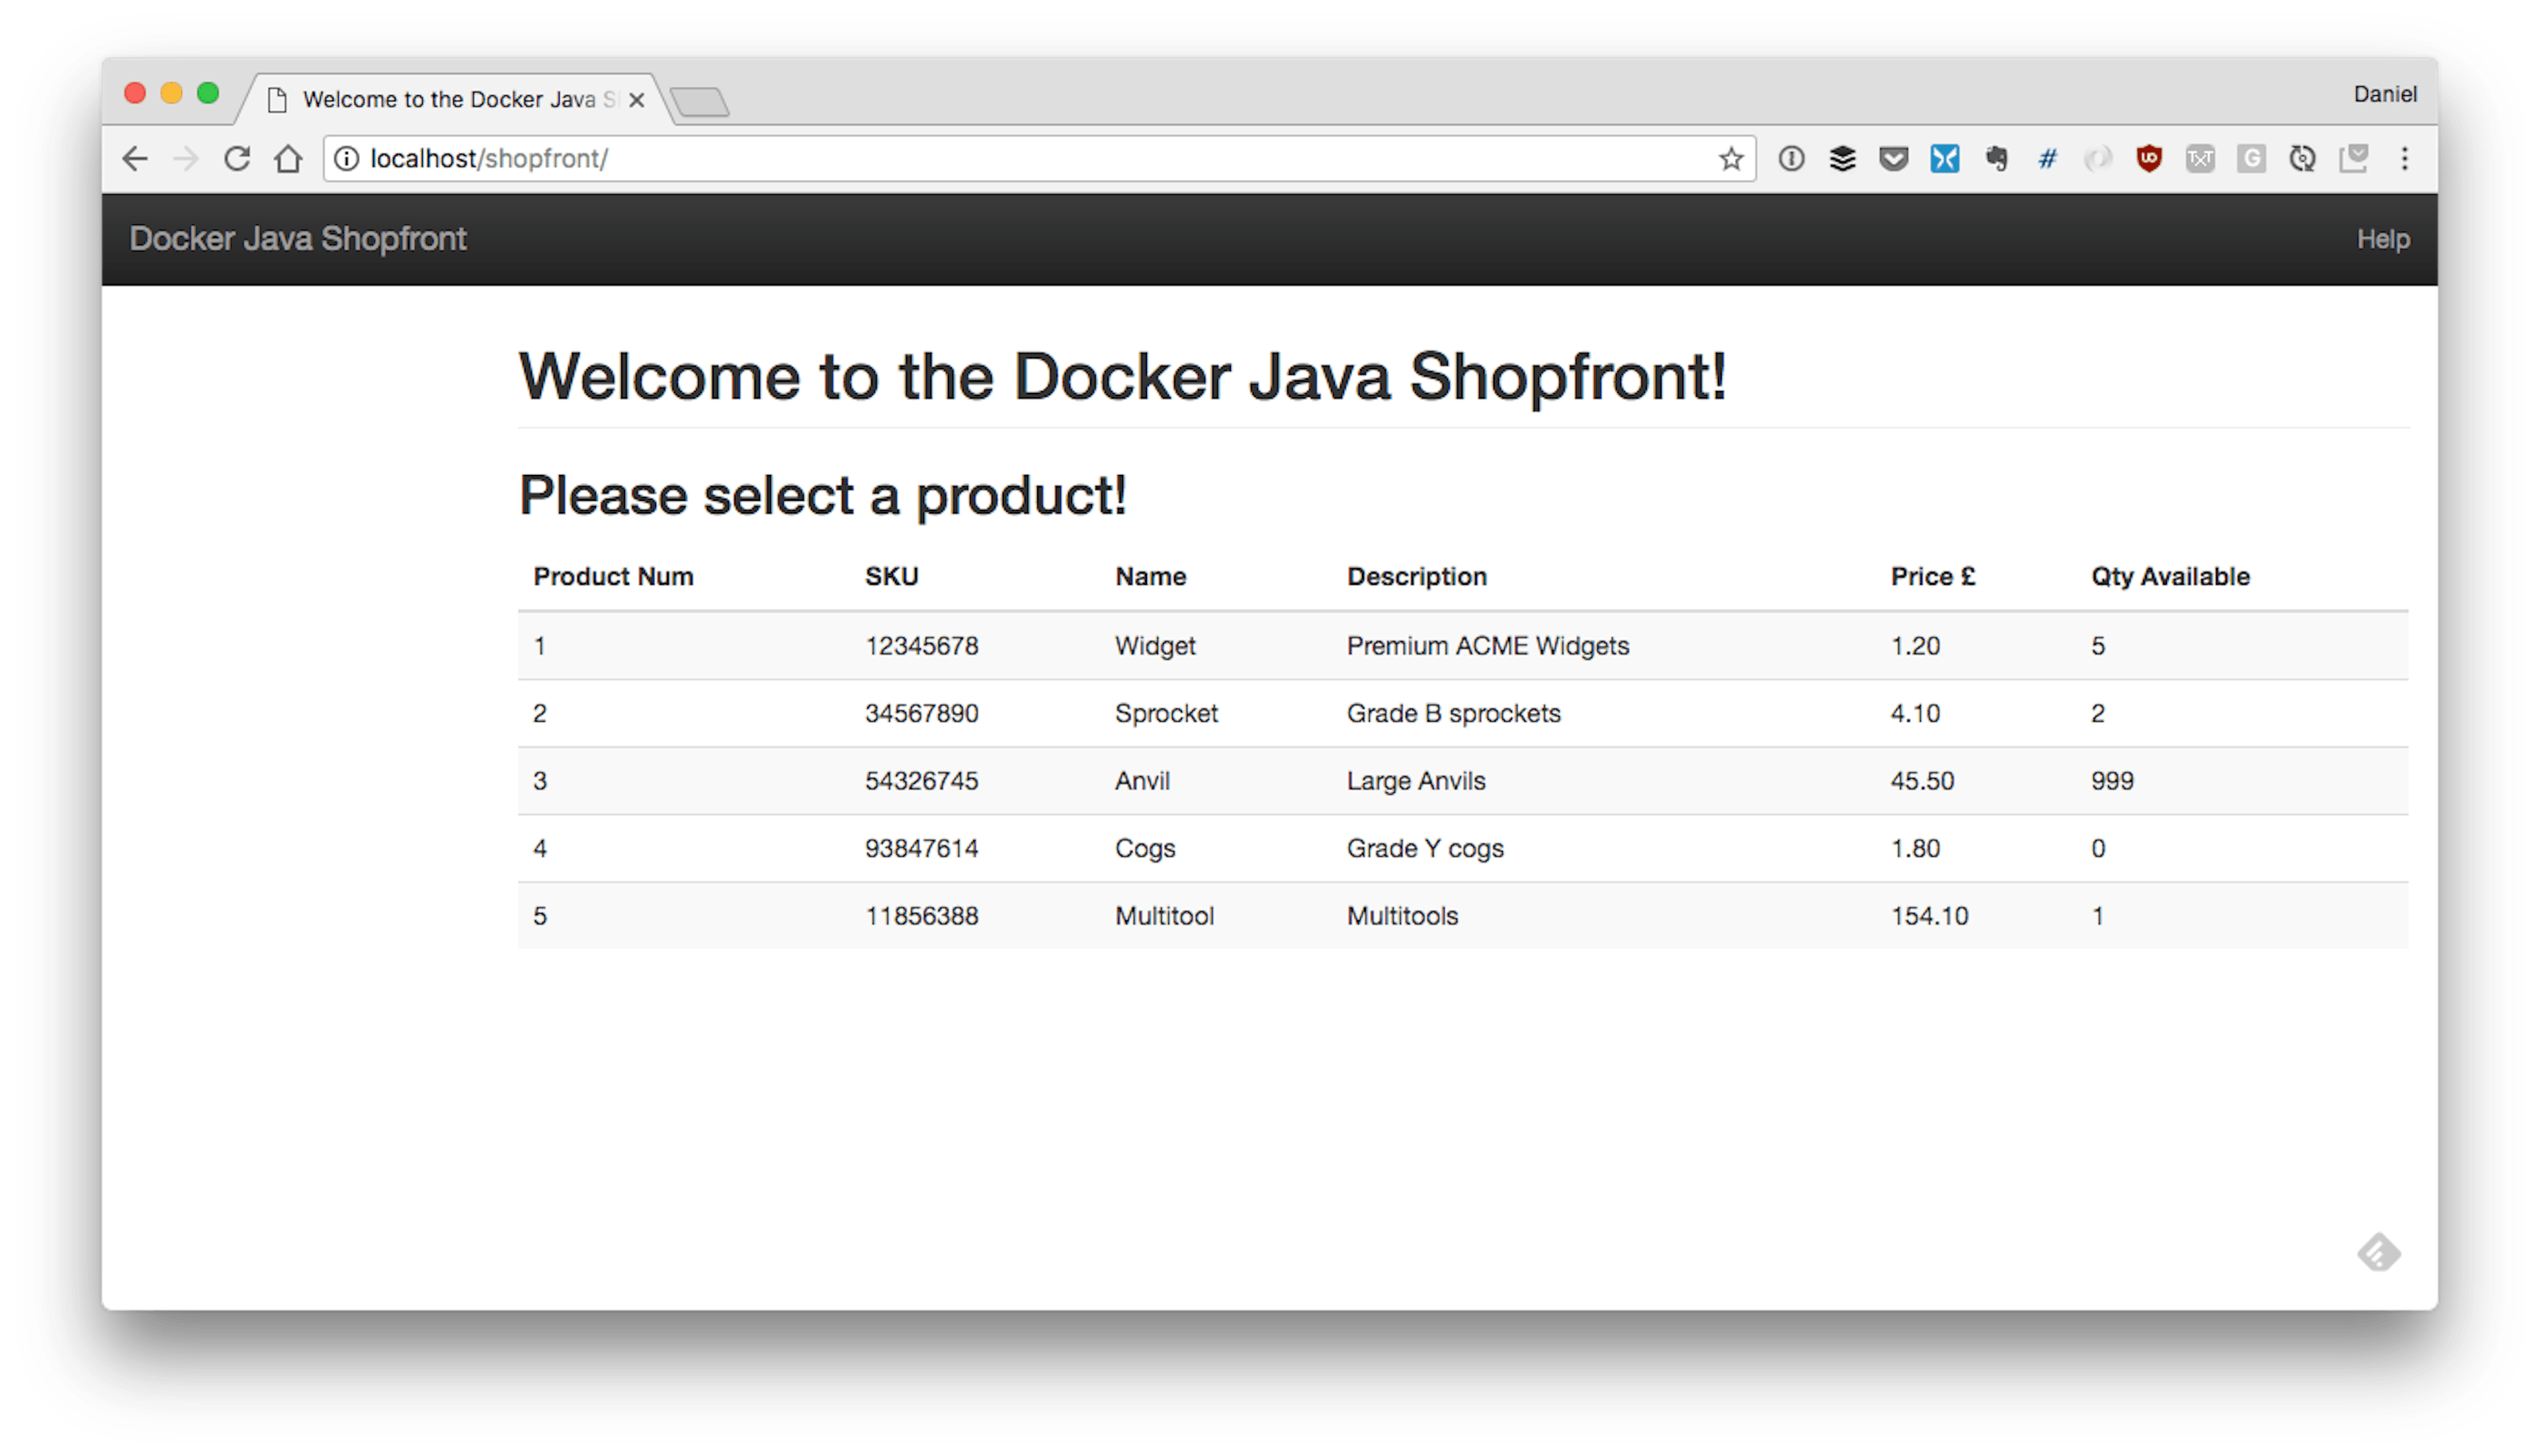Open the grey inbox-style extension icon

pyautogui.click(x=2354, y=158)
